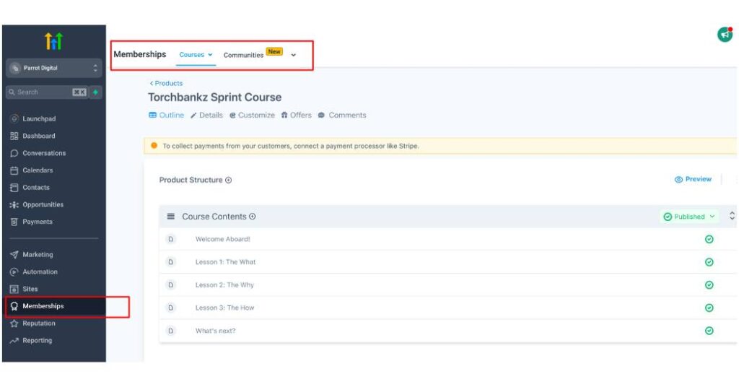Click the plus icon next to Course Contents
The width and height of the screenshot is (739, 387).
[253, 217]
